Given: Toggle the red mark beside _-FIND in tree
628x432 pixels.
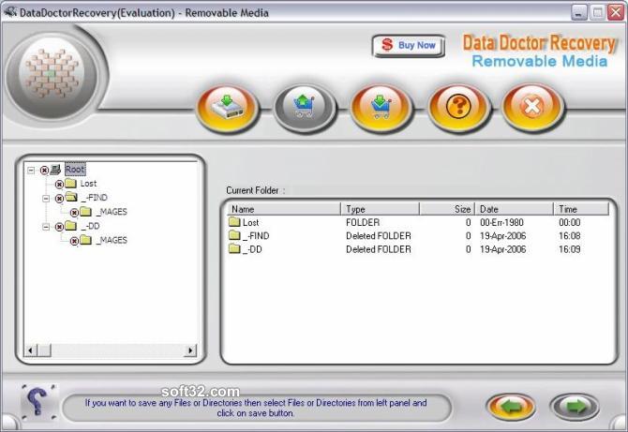Looking at the screenshot, I should click(59, 198).
